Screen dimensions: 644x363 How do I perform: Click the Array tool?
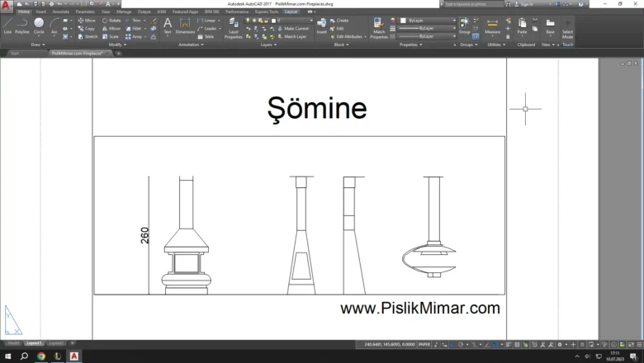[x=134, y=36]
